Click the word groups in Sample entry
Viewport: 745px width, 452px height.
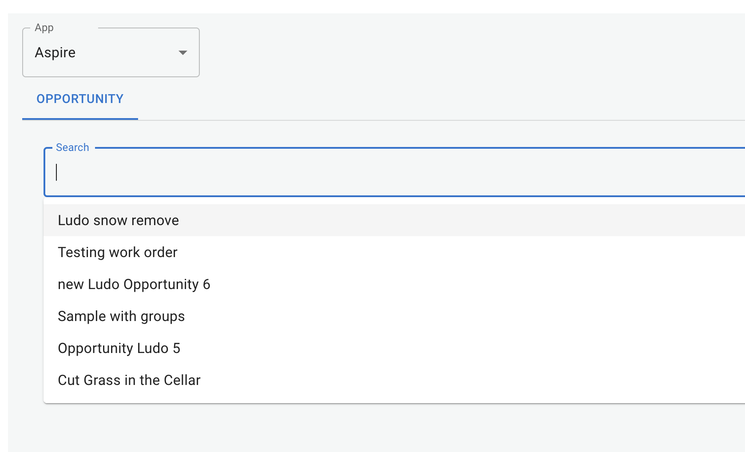tap(162, 317)
